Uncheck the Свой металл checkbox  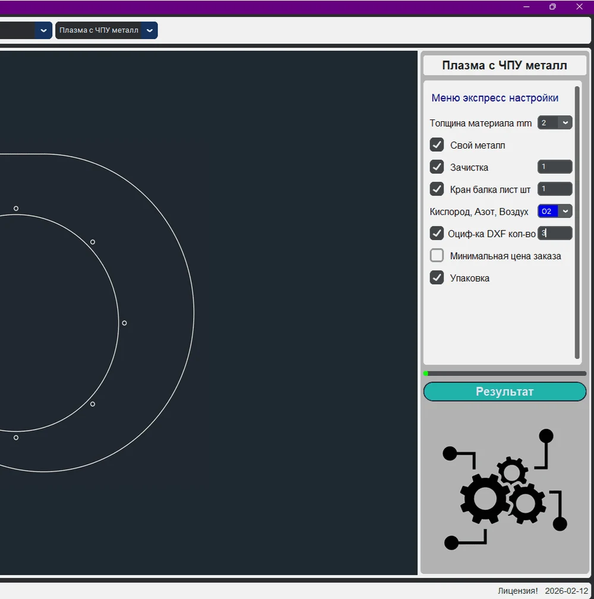coord(437,145)
